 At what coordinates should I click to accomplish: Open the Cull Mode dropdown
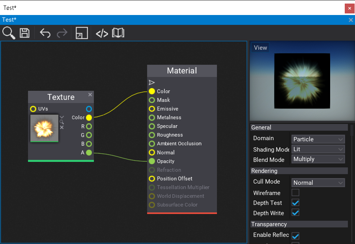point(318,182)
